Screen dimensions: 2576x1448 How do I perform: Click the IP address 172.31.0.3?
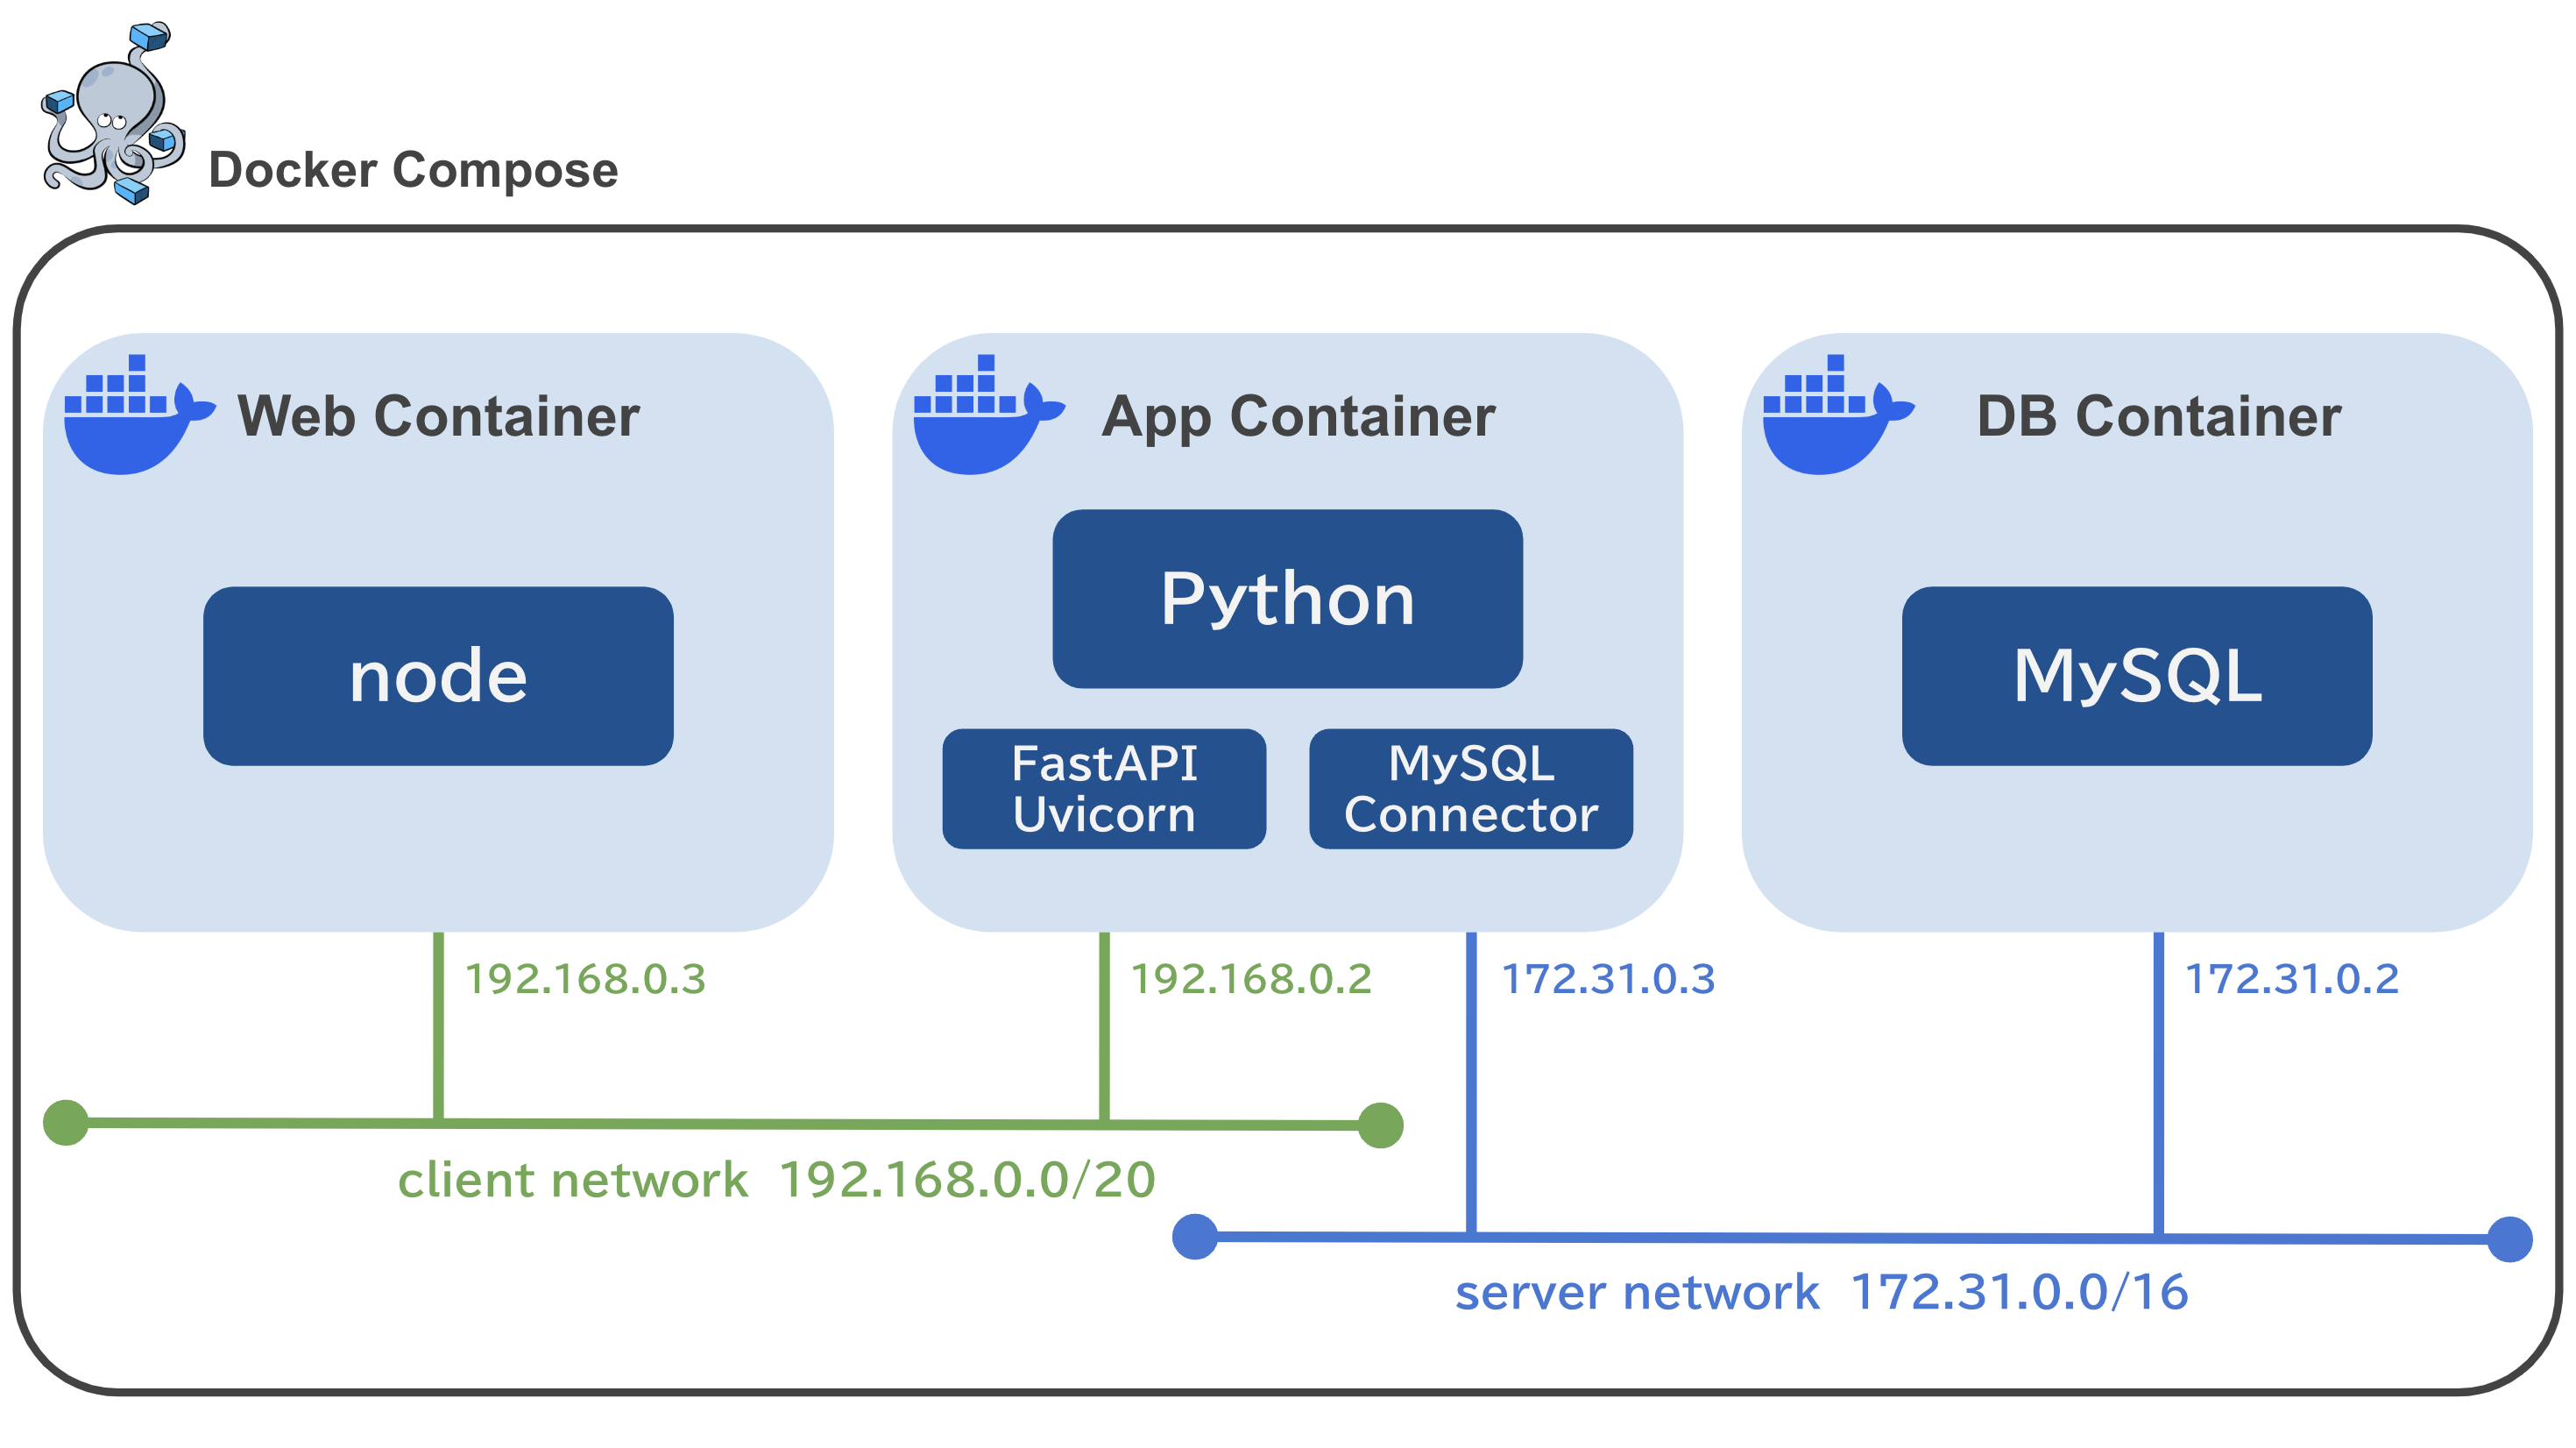click(1608, 979)
